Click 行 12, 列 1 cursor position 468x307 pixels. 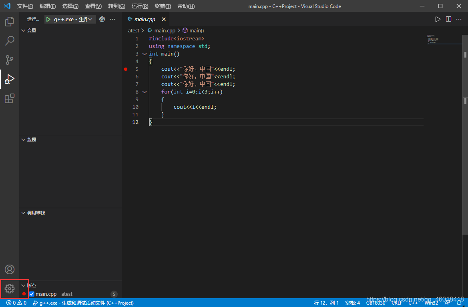(x=326, y=303)
